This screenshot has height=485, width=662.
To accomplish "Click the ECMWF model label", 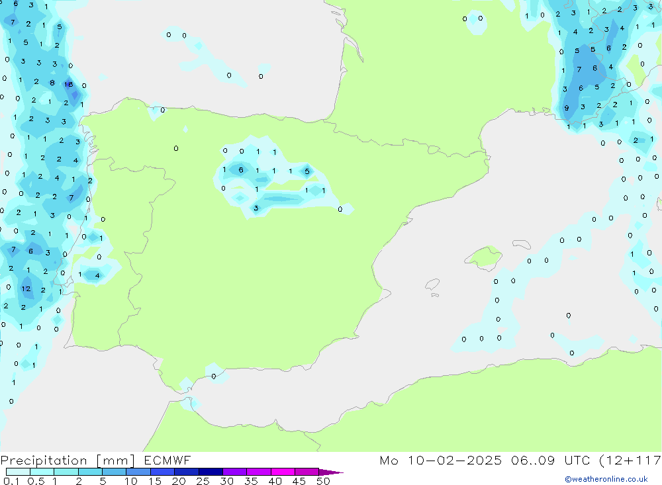I will [165, 461].
